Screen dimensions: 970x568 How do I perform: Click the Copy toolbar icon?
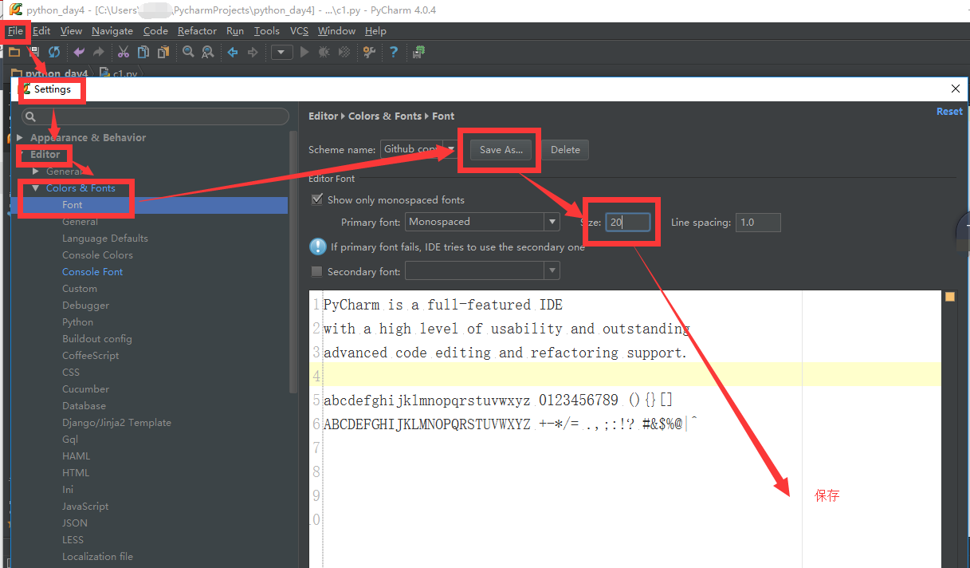[143, 52]
